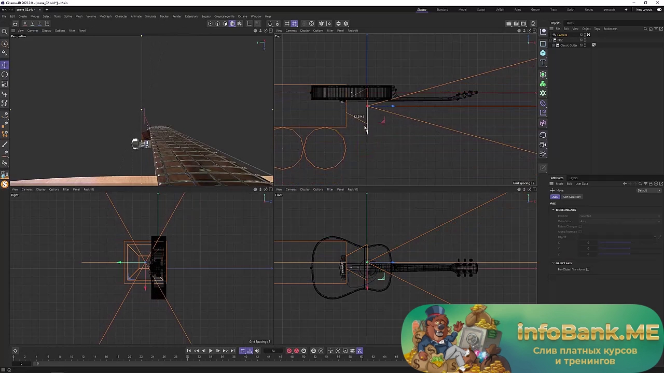The width and height of the screenshot is (664, 373).
Task: Open Tags menu in Objects manager
Action: (x=597, y=29)
